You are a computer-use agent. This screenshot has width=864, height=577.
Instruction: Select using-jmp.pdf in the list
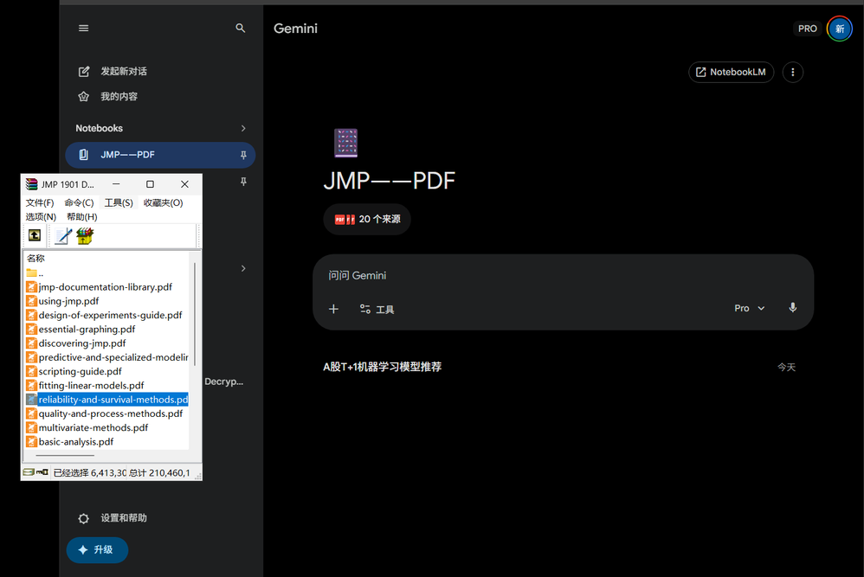(x=63, y=301)
